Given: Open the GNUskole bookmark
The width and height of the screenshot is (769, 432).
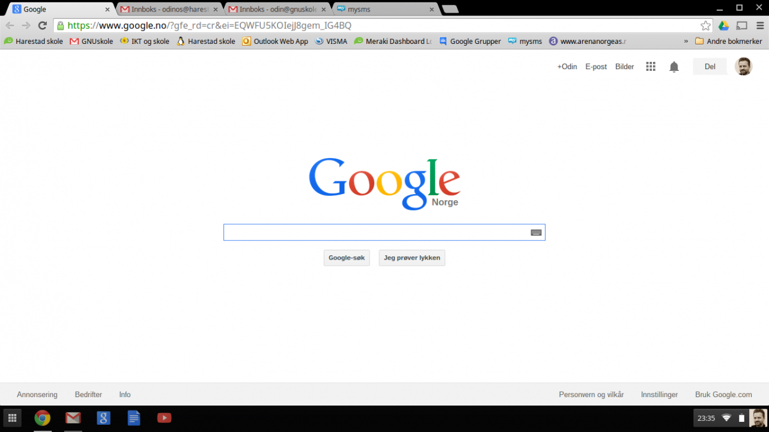Looking at the screenshot, I should click(x=91, y=41).
